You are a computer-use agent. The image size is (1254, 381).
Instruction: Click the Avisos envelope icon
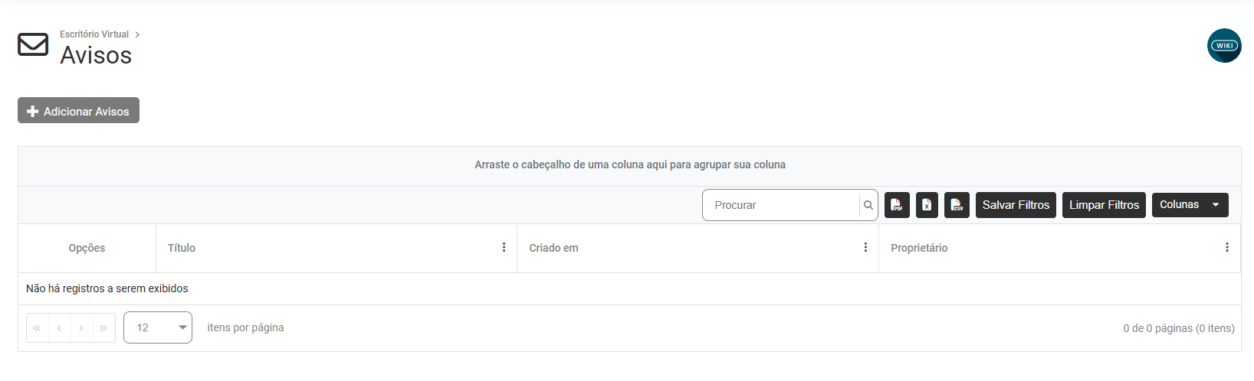click(x=33, y=44)
